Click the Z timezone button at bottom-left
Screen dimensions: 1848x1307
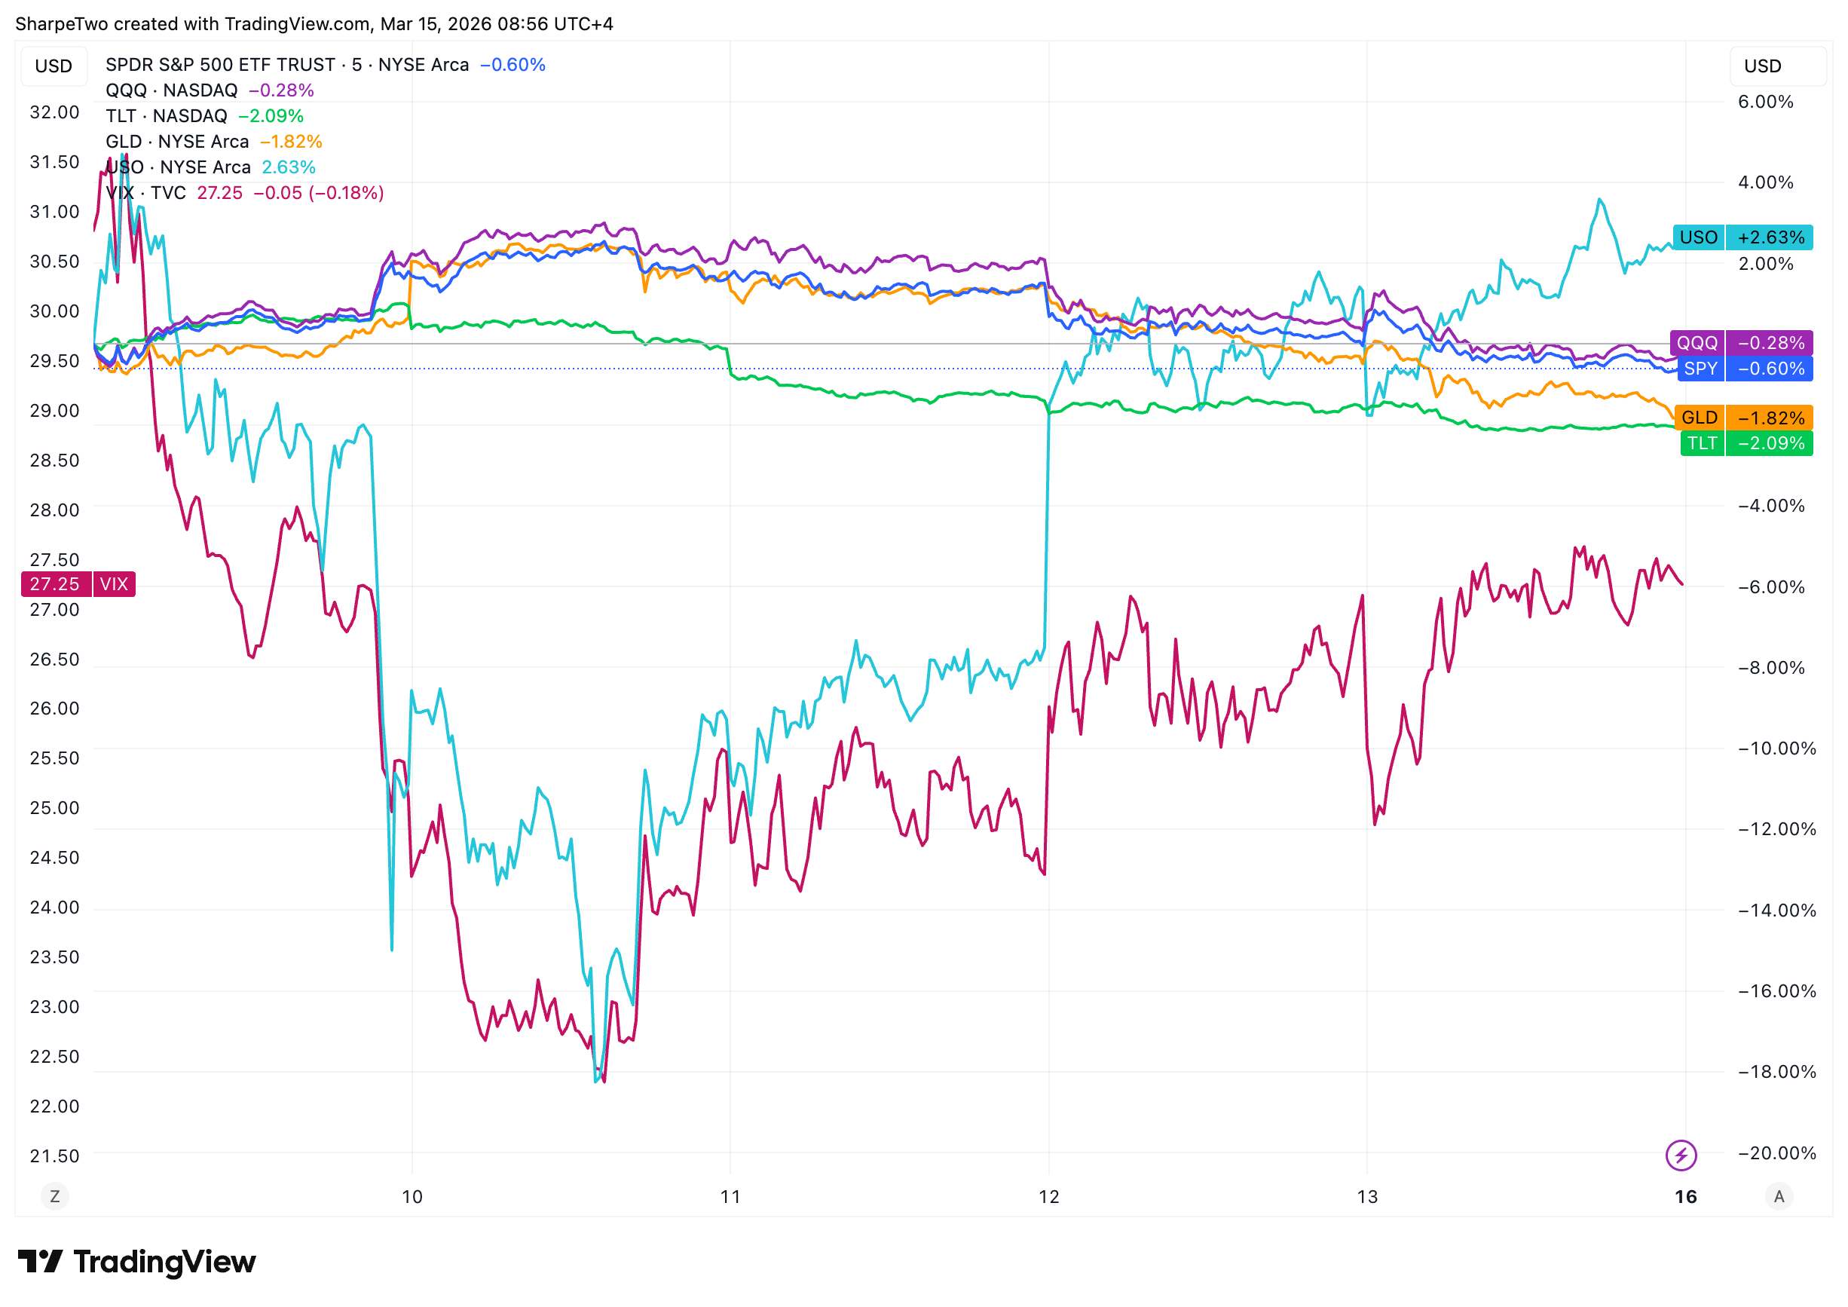coord(55,1197)
